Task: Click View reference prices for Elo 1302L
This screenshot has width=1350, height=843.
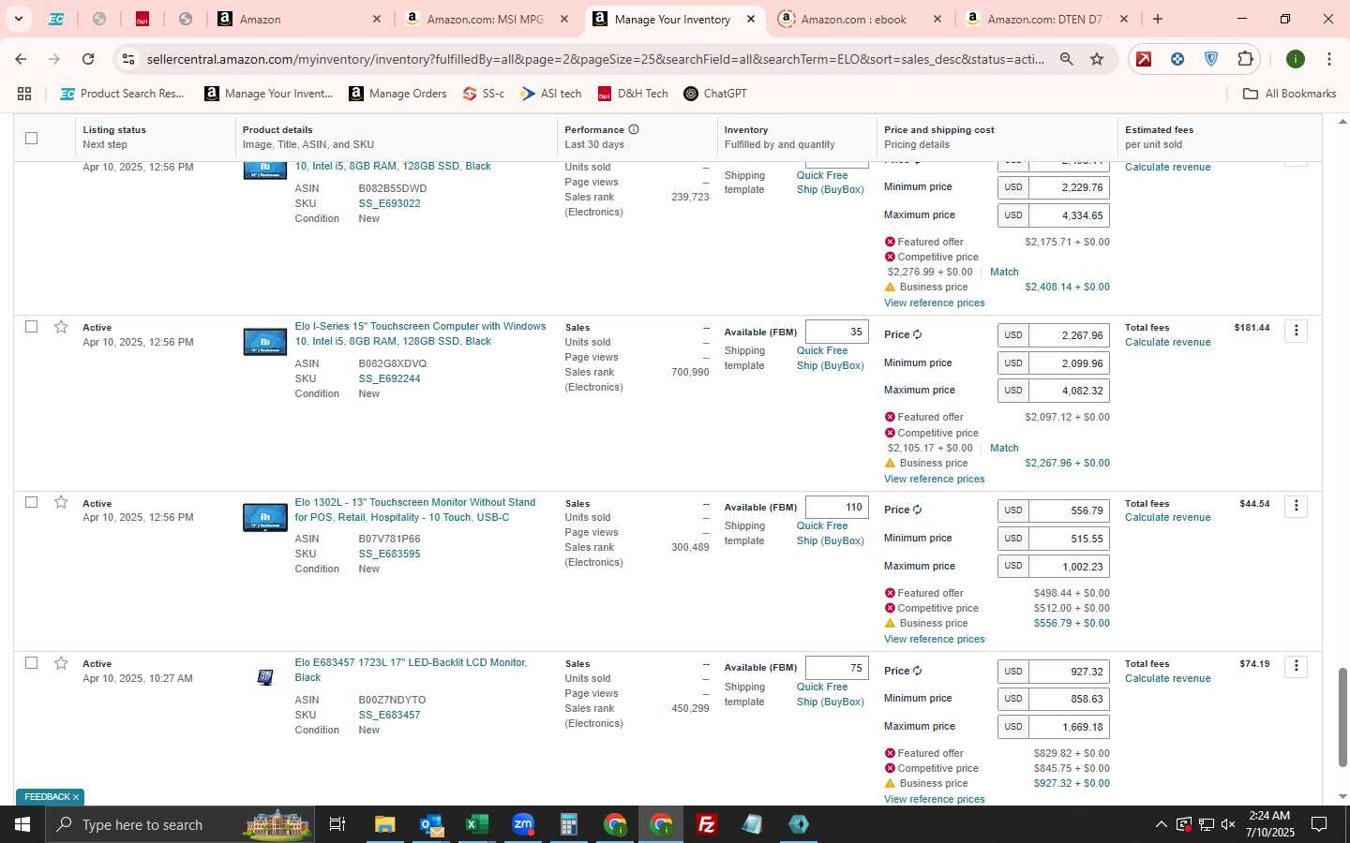Action: (x=934, y=639)
